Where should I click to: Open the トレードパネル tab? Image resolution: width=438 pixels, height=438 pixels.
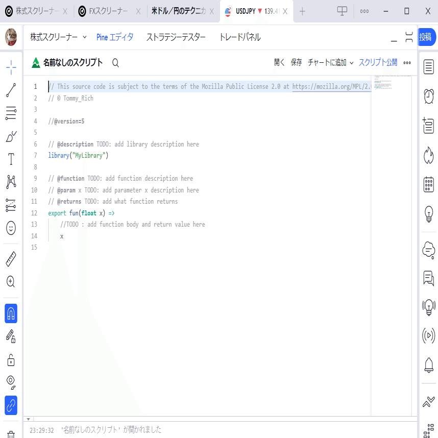click(240, 37)
